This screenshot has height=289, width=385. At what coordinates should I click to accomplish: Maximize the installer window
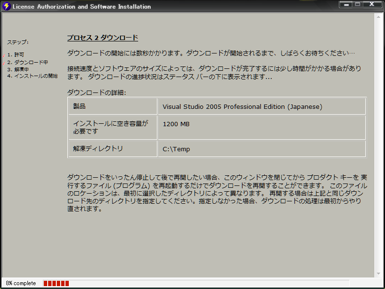click(358, 4)
